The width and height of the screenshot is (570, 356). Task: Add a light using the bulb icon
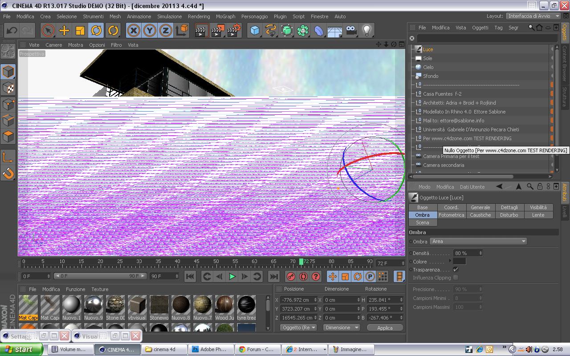point(366,31)
